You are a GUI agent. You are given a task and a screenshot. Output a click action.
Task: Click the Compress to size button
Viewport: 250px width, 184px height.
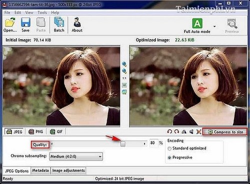pos(225,132)
